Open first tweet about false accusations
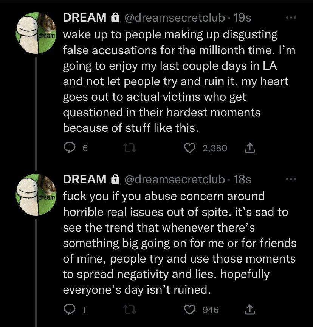 click(179, 81)
